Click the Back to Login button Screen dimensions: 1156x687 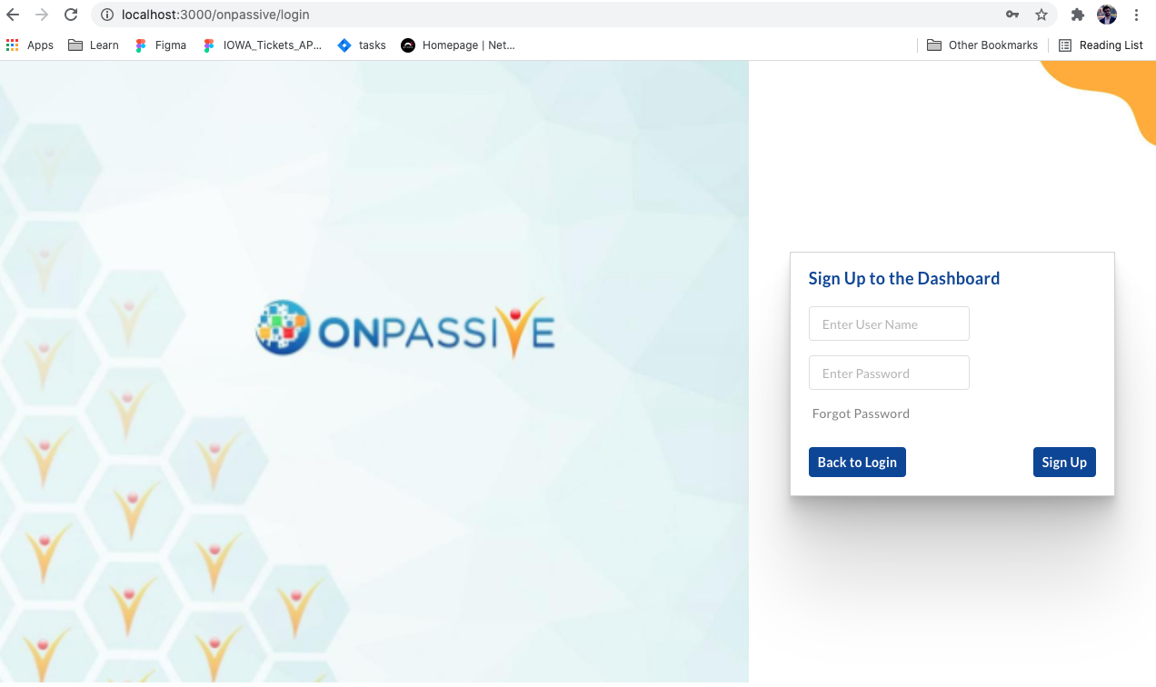tap(857, 462)
